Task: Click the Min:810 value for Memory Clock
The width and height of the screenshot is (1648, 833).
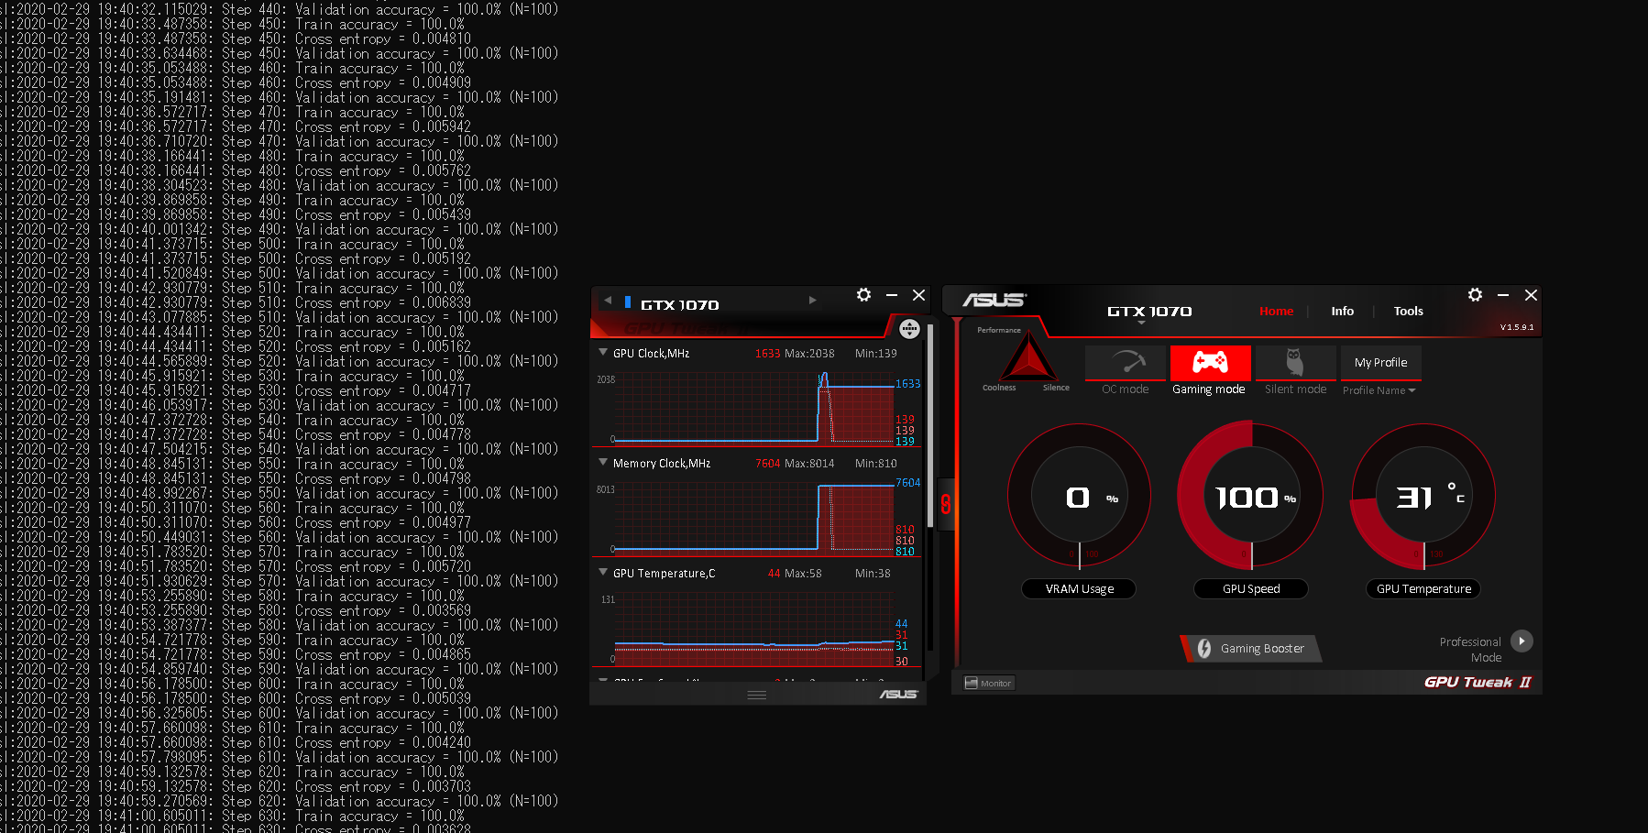Action: 876,463
